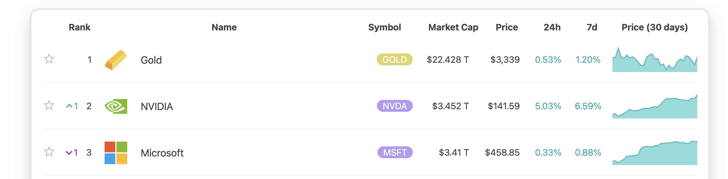Toggle favorite star for Microsoft

coord(49,152)
